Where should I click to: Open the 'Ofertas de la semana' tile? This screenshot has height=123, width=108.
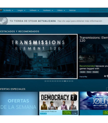click(19, 104)
